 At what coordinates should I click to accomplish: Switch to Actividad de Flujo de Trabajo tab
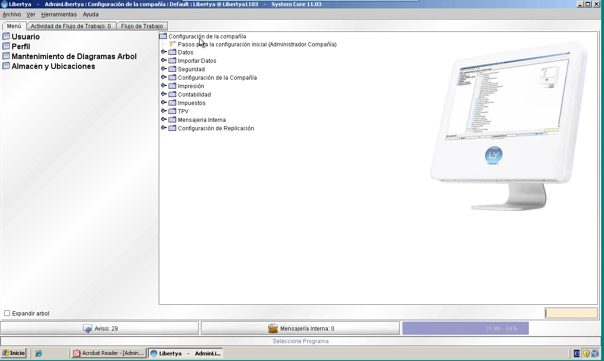tap(71, 26)
